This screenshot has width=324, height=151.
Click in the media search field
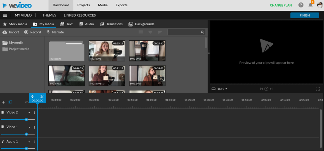click(187, 32)
